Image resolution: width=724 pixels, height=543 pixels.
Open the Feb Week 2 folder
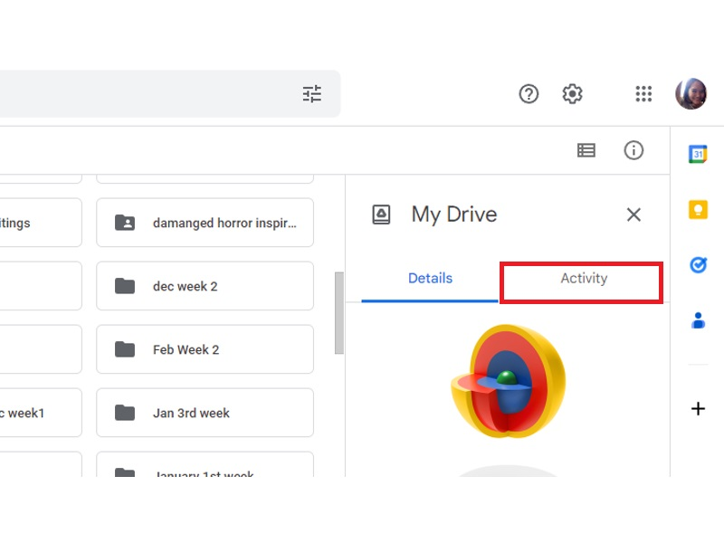click(x=205, y=349)
